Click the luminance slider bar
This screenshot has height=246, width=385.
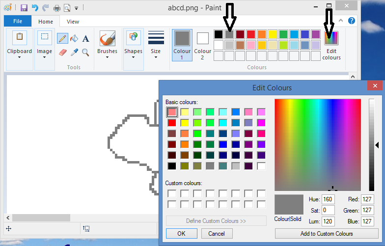371,145
